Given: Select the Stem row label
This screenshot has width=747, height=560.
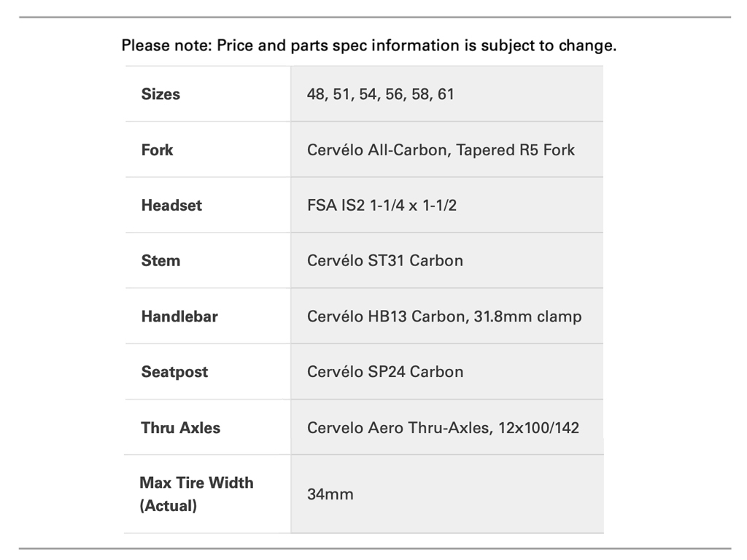Looking at the screenshot, I should [x=160, y=260].
